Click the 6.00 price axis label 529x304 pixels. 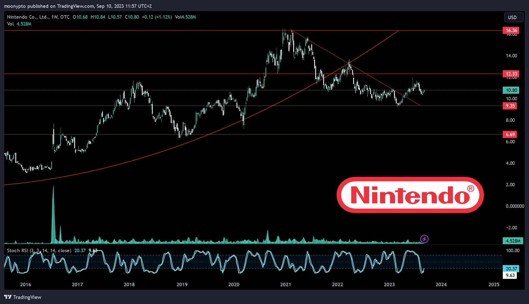[x=510, y=142]
